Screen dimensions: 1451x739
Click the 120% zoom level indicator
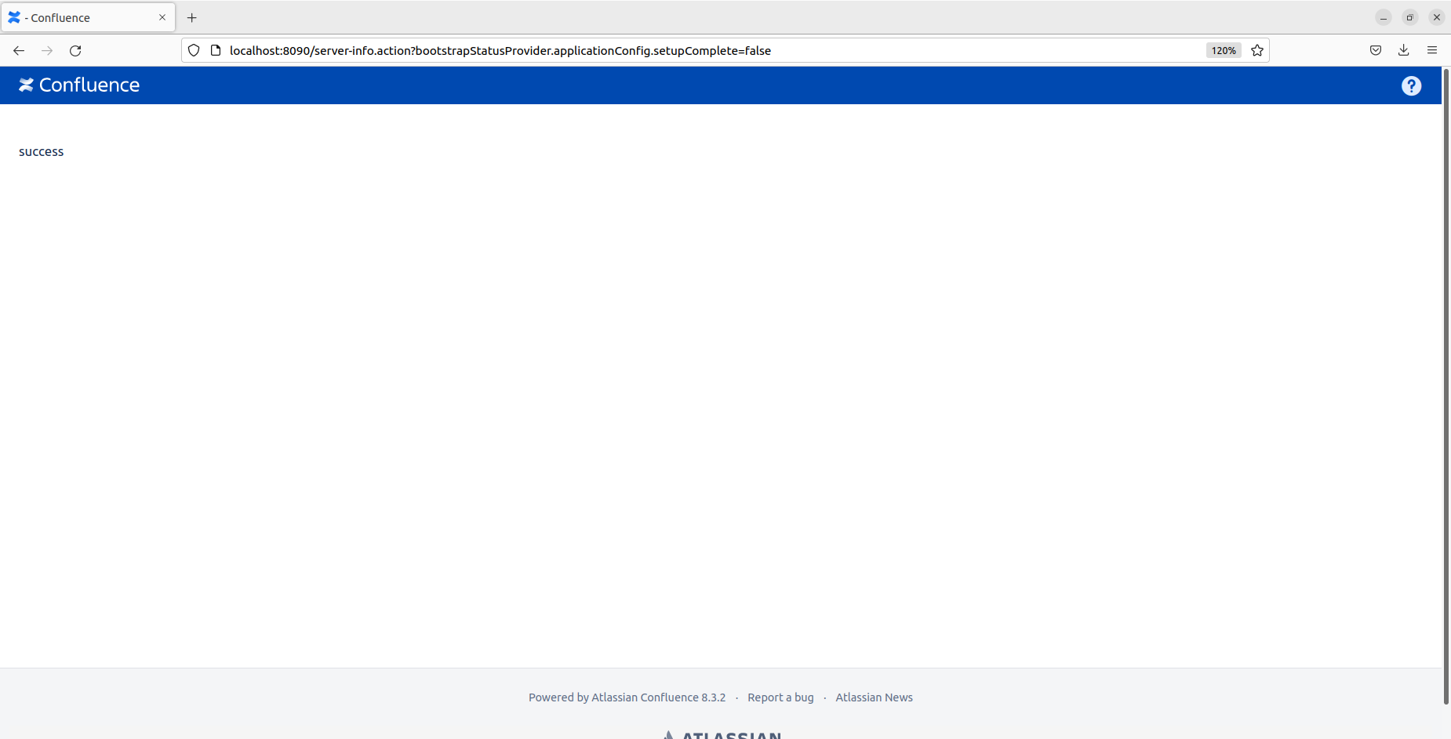click(x=1223, y=50)
